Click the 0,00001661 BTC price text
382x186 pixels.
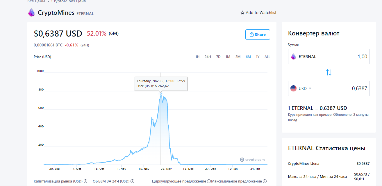(48, 45)
